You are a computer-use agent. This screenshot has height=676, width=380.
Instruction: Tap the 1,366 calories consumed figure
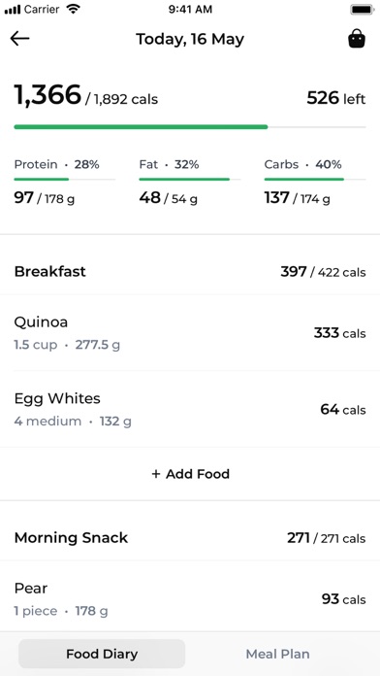[x=47, y=95]
